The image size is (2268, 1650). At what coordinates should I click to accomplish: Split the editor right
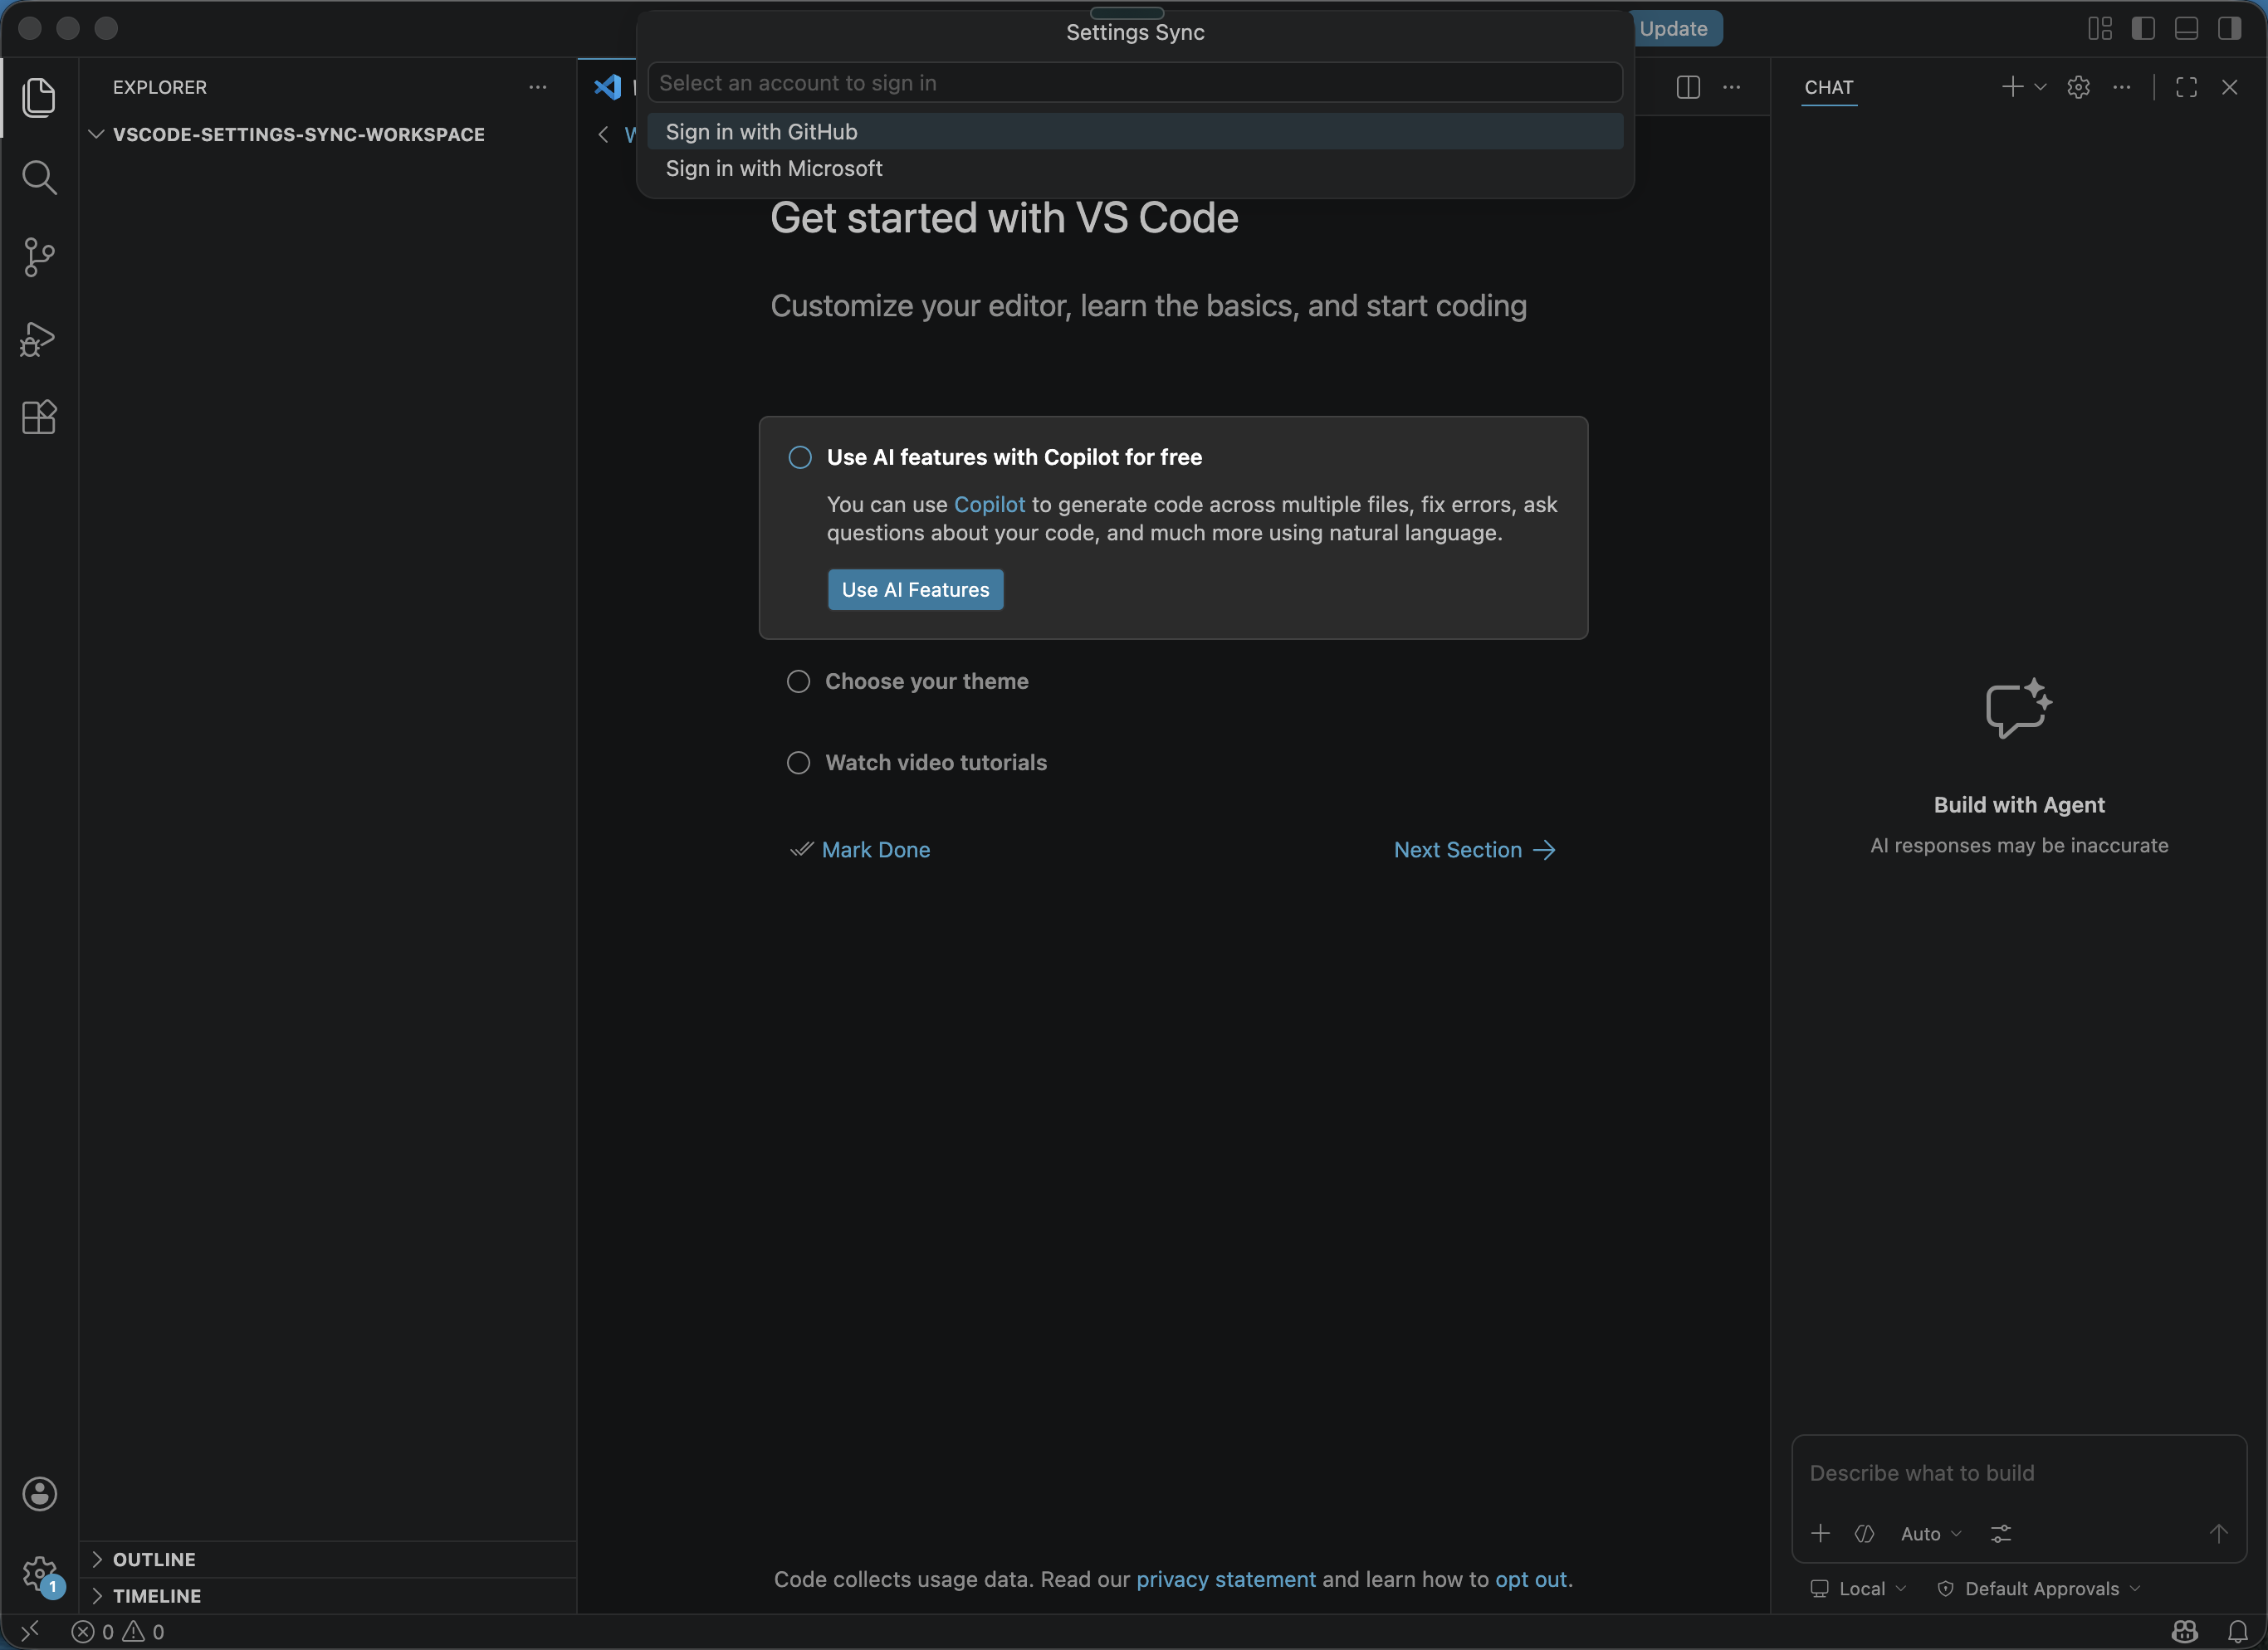1688,87
